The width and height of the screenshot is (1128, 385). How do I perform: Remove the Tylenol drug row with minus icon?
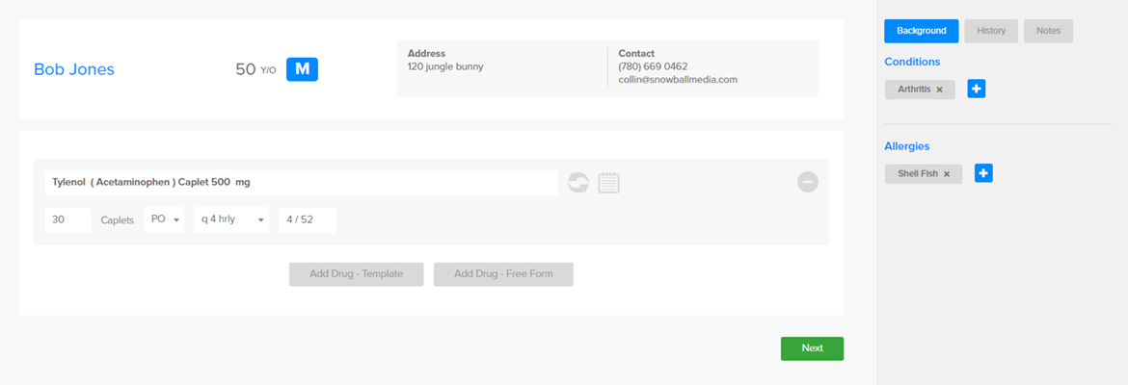point(807,182)
